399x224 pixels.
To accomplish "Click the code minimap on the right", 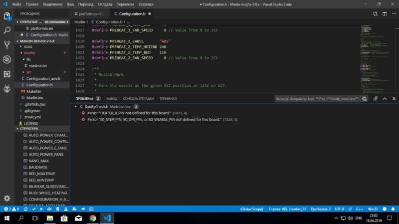I will coord(377,59).
